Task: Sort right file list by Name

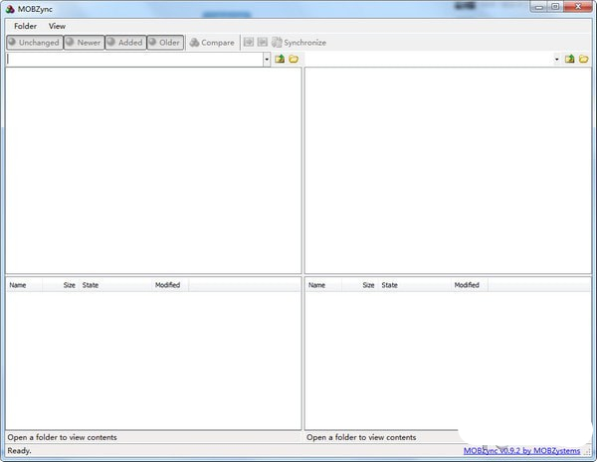Action: (x=323, y=285)
